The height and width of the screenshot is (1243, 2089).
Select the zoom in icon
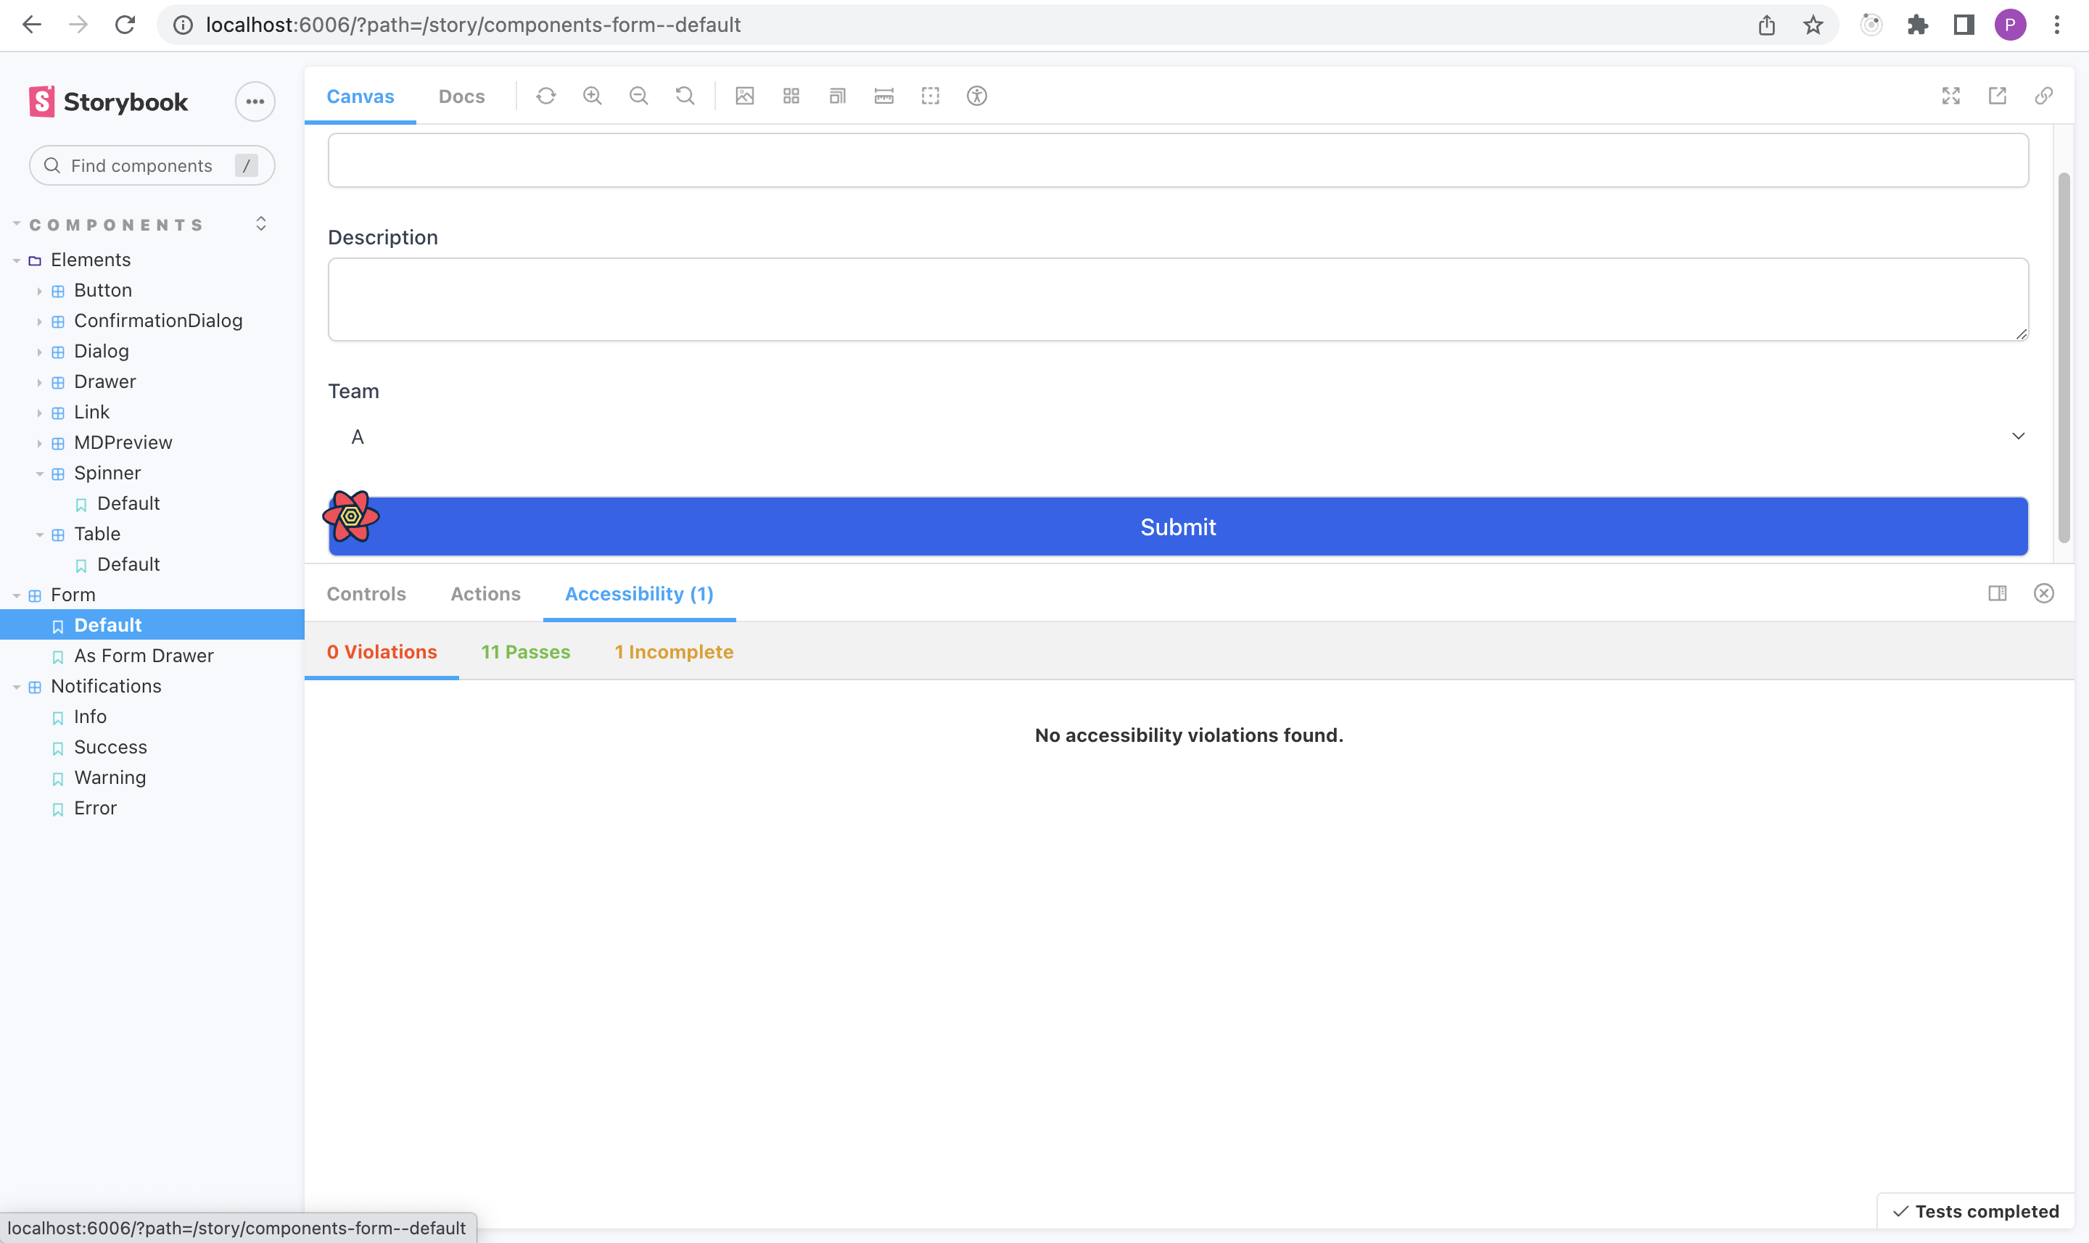pos(592,96)
